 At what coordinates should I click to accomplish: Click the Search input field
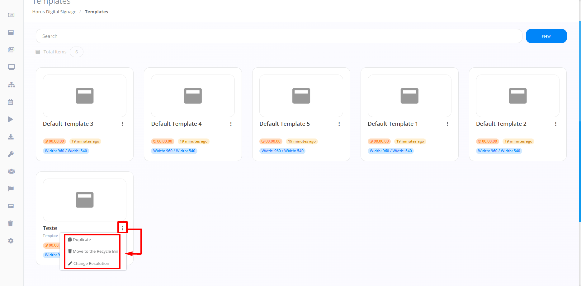(x=279, y=36)
